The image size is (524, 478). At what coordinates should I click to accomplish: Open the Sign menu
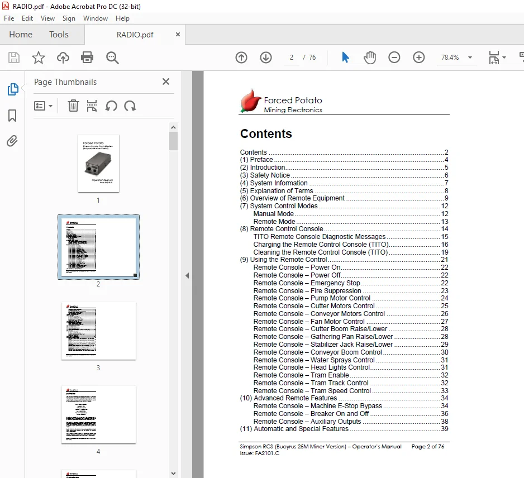pos(69,18)
